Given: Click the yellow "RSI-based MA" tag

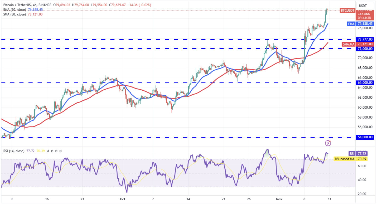Looking at the screenshot, I should [x=345, y=159].
